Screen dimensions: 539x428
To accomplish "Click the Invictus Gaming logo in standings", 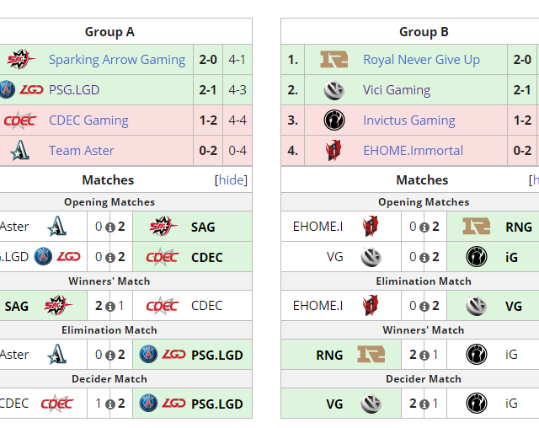I will coord(334,120).
